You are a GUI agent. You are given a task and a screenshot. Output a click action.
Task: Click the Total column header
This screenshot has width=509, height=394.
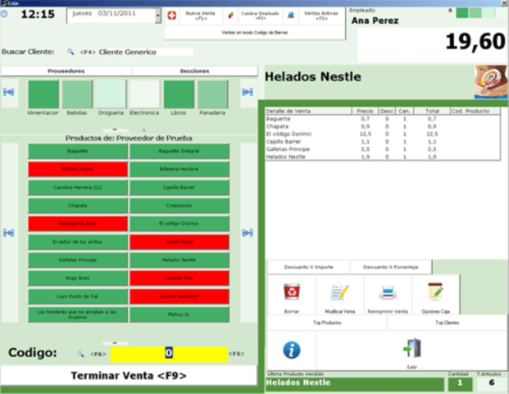(432, 111)
